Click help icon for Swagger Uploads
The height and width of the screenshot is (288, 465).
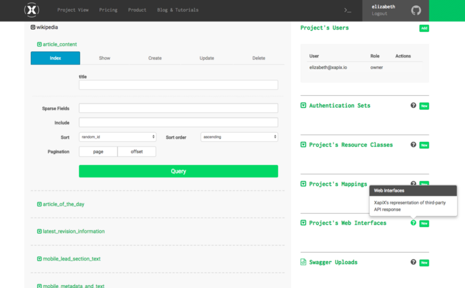[413, 262]
